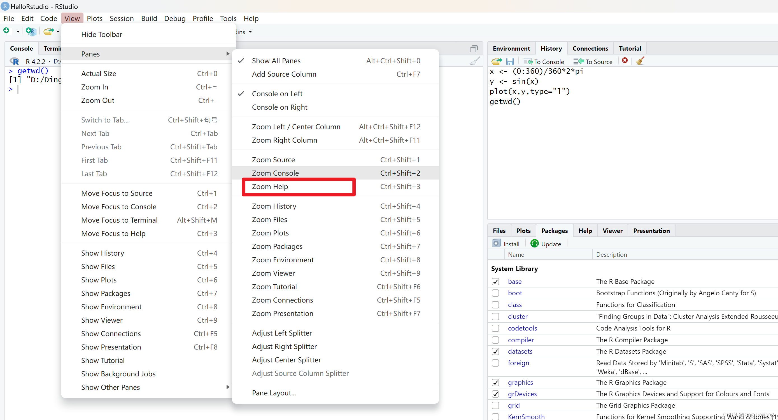The image size is (778, 420).
Task: Open the grDevices package link
Action: tap(522, 394)
